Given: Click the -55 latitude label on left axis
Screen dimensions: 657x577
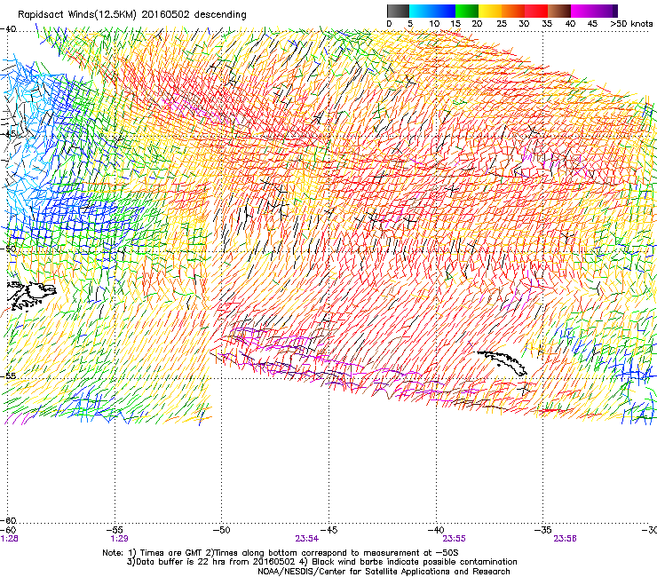Looking at the screenshot, I should (x=8, y=375).
